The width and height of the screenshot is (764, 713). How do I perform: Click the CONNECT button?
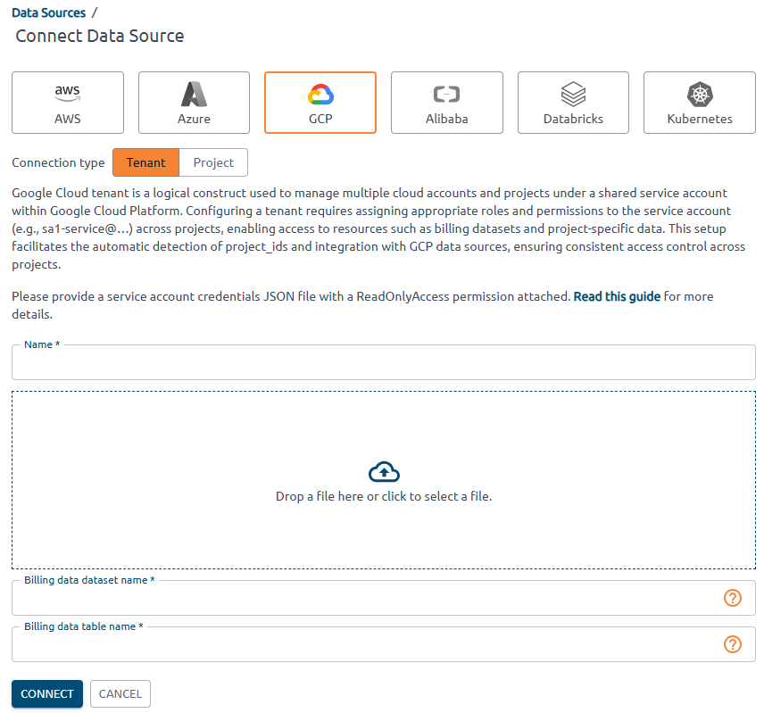[47, 693]
